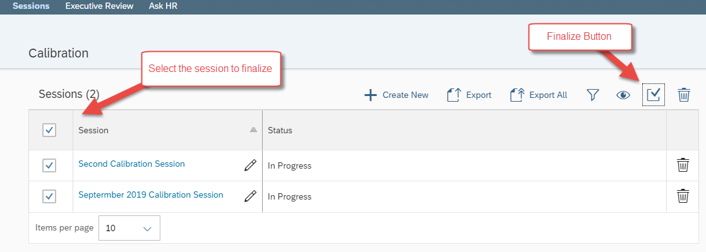Open the filter funnel icon
706x252 pixels.
[x=593, y=95]
